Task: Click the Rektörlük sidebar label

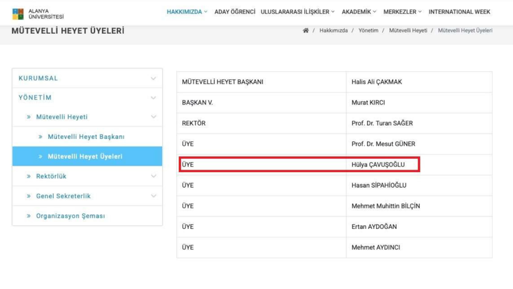Action: pyautogui.click(x=51, y=176)
